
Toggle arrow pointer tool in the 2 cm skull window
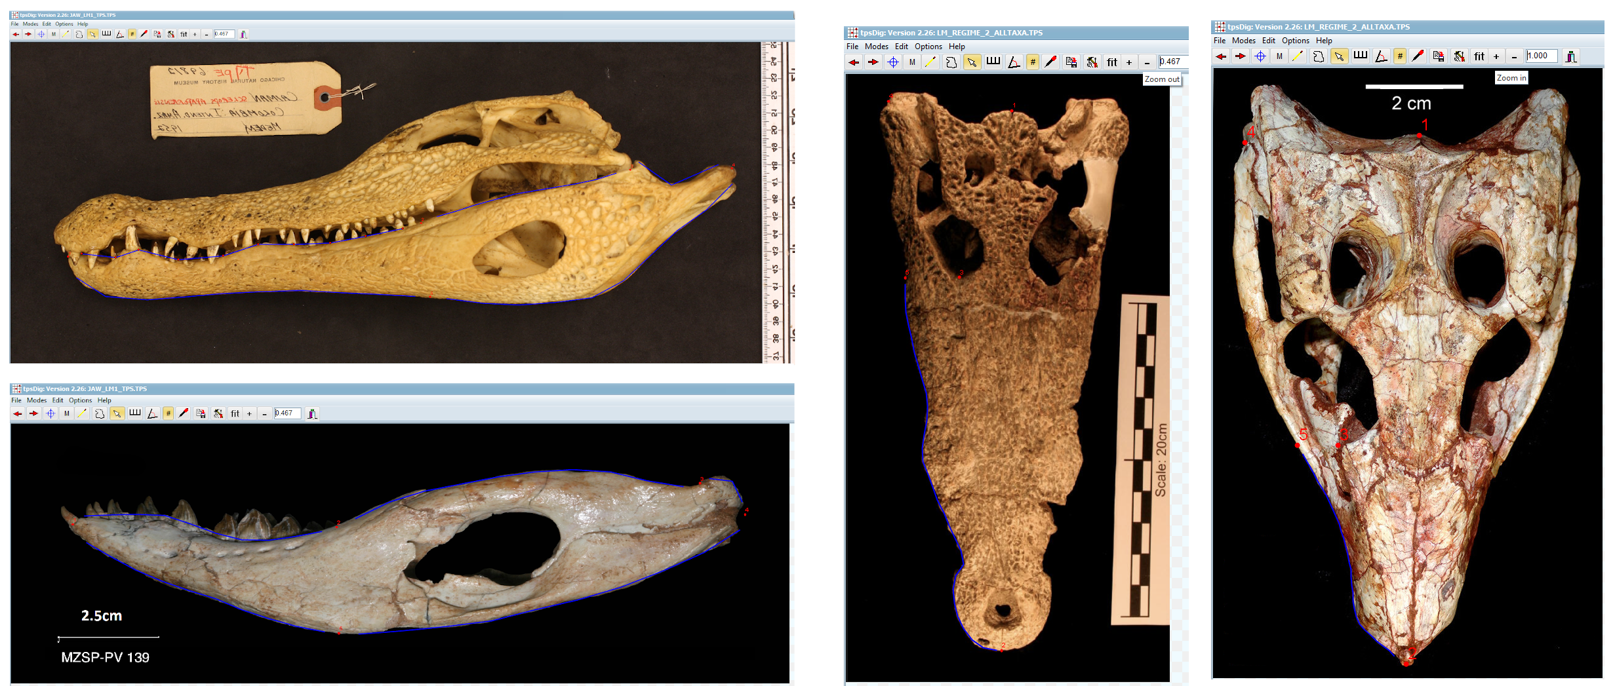coord(1339,56)
